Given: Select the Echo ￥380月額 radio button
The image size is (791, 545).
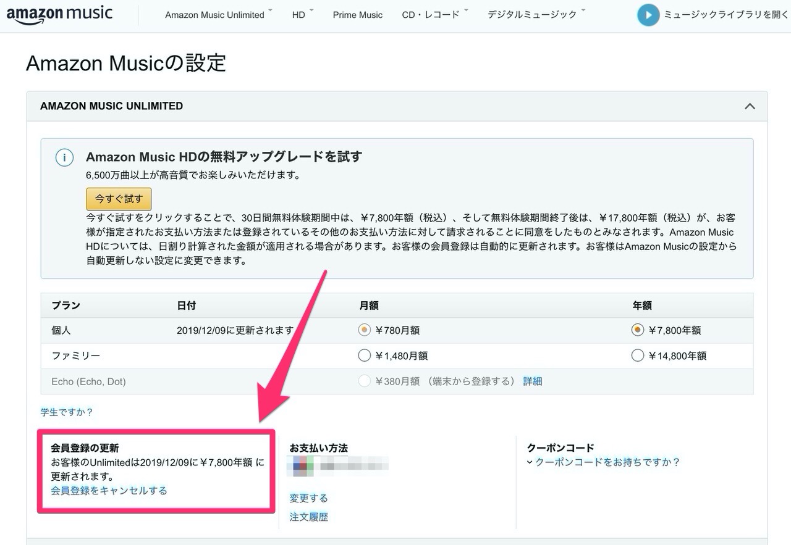Looking at the screenshot, I should tap(365, 381).
